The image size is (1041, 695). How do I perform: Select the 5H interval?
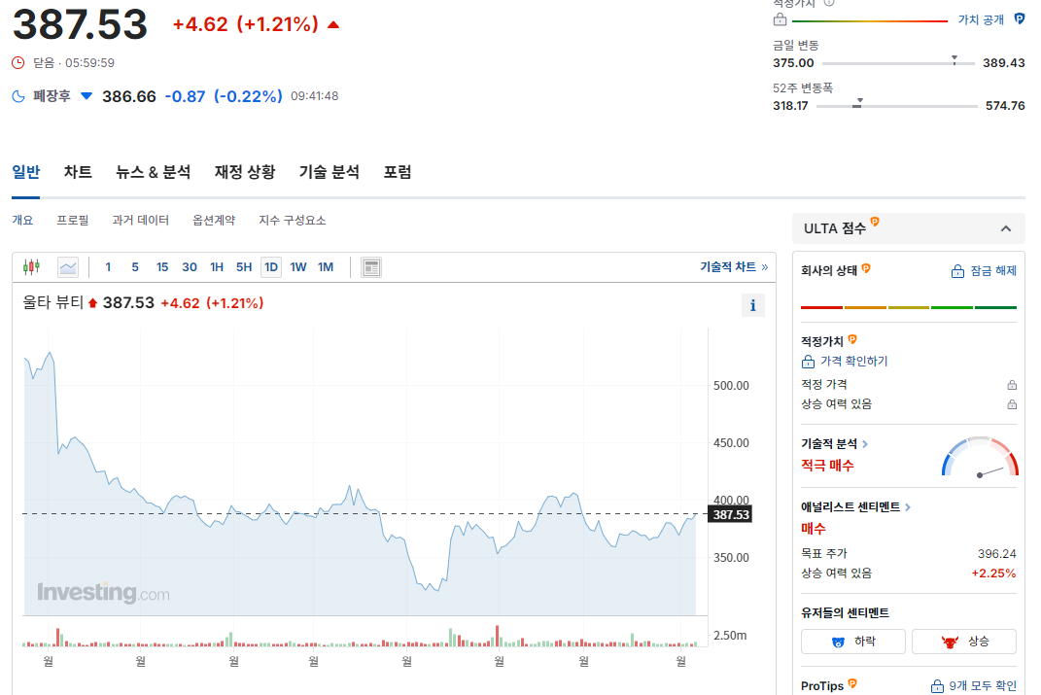click(x=244, y=267)
